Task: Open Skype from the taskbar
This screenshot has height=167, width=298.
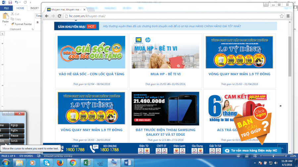Action: (x=46, y=162)
